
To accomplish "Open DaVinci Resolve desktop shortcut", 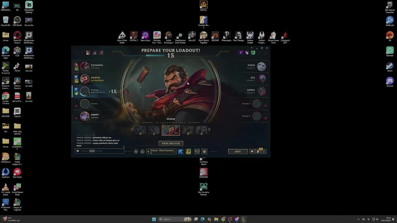I will [x=17, y=83].
